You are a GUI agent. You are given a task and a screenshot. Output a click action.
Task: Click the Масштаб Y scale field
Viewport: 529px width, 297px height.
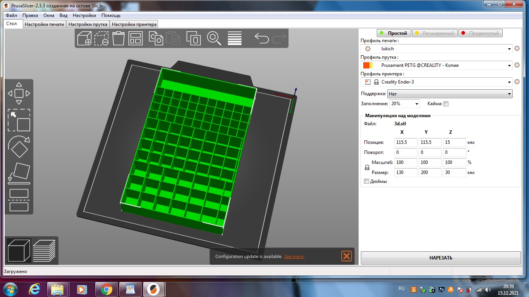[430, 162]
